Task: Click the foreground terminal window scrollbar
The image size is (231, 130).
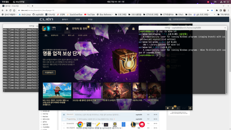Action: (226, 62)
